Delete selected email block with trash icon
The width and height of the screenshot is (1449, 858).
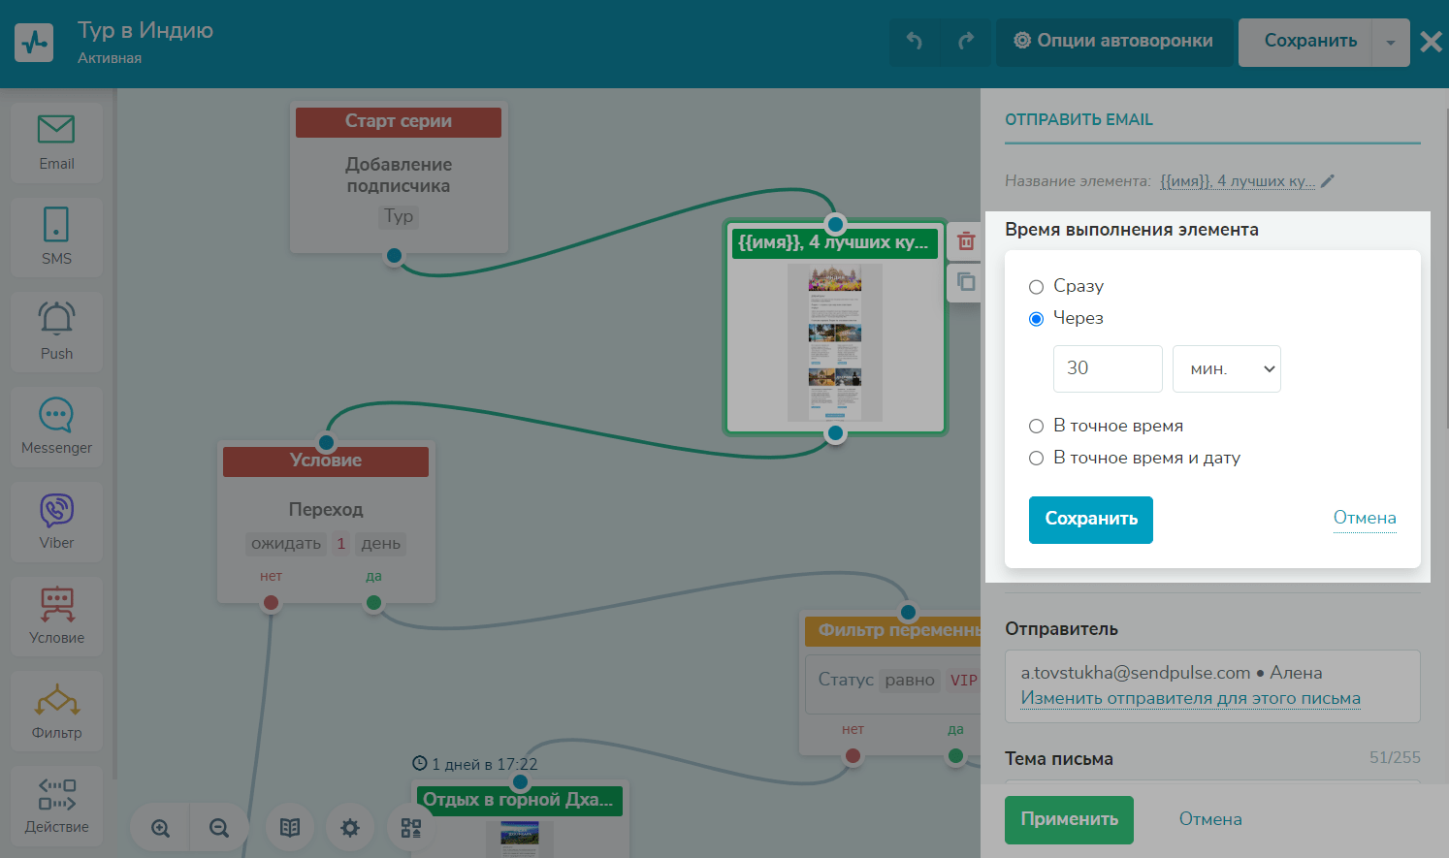click(966, 241)
